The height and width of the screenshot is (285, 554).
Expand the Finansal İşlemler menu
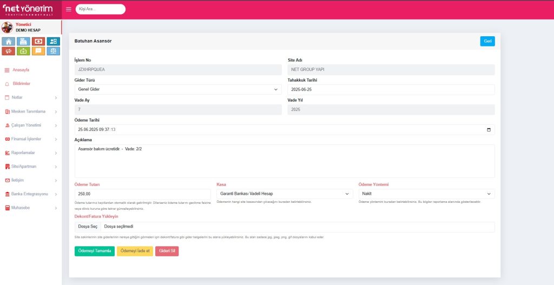click(30, 139)
